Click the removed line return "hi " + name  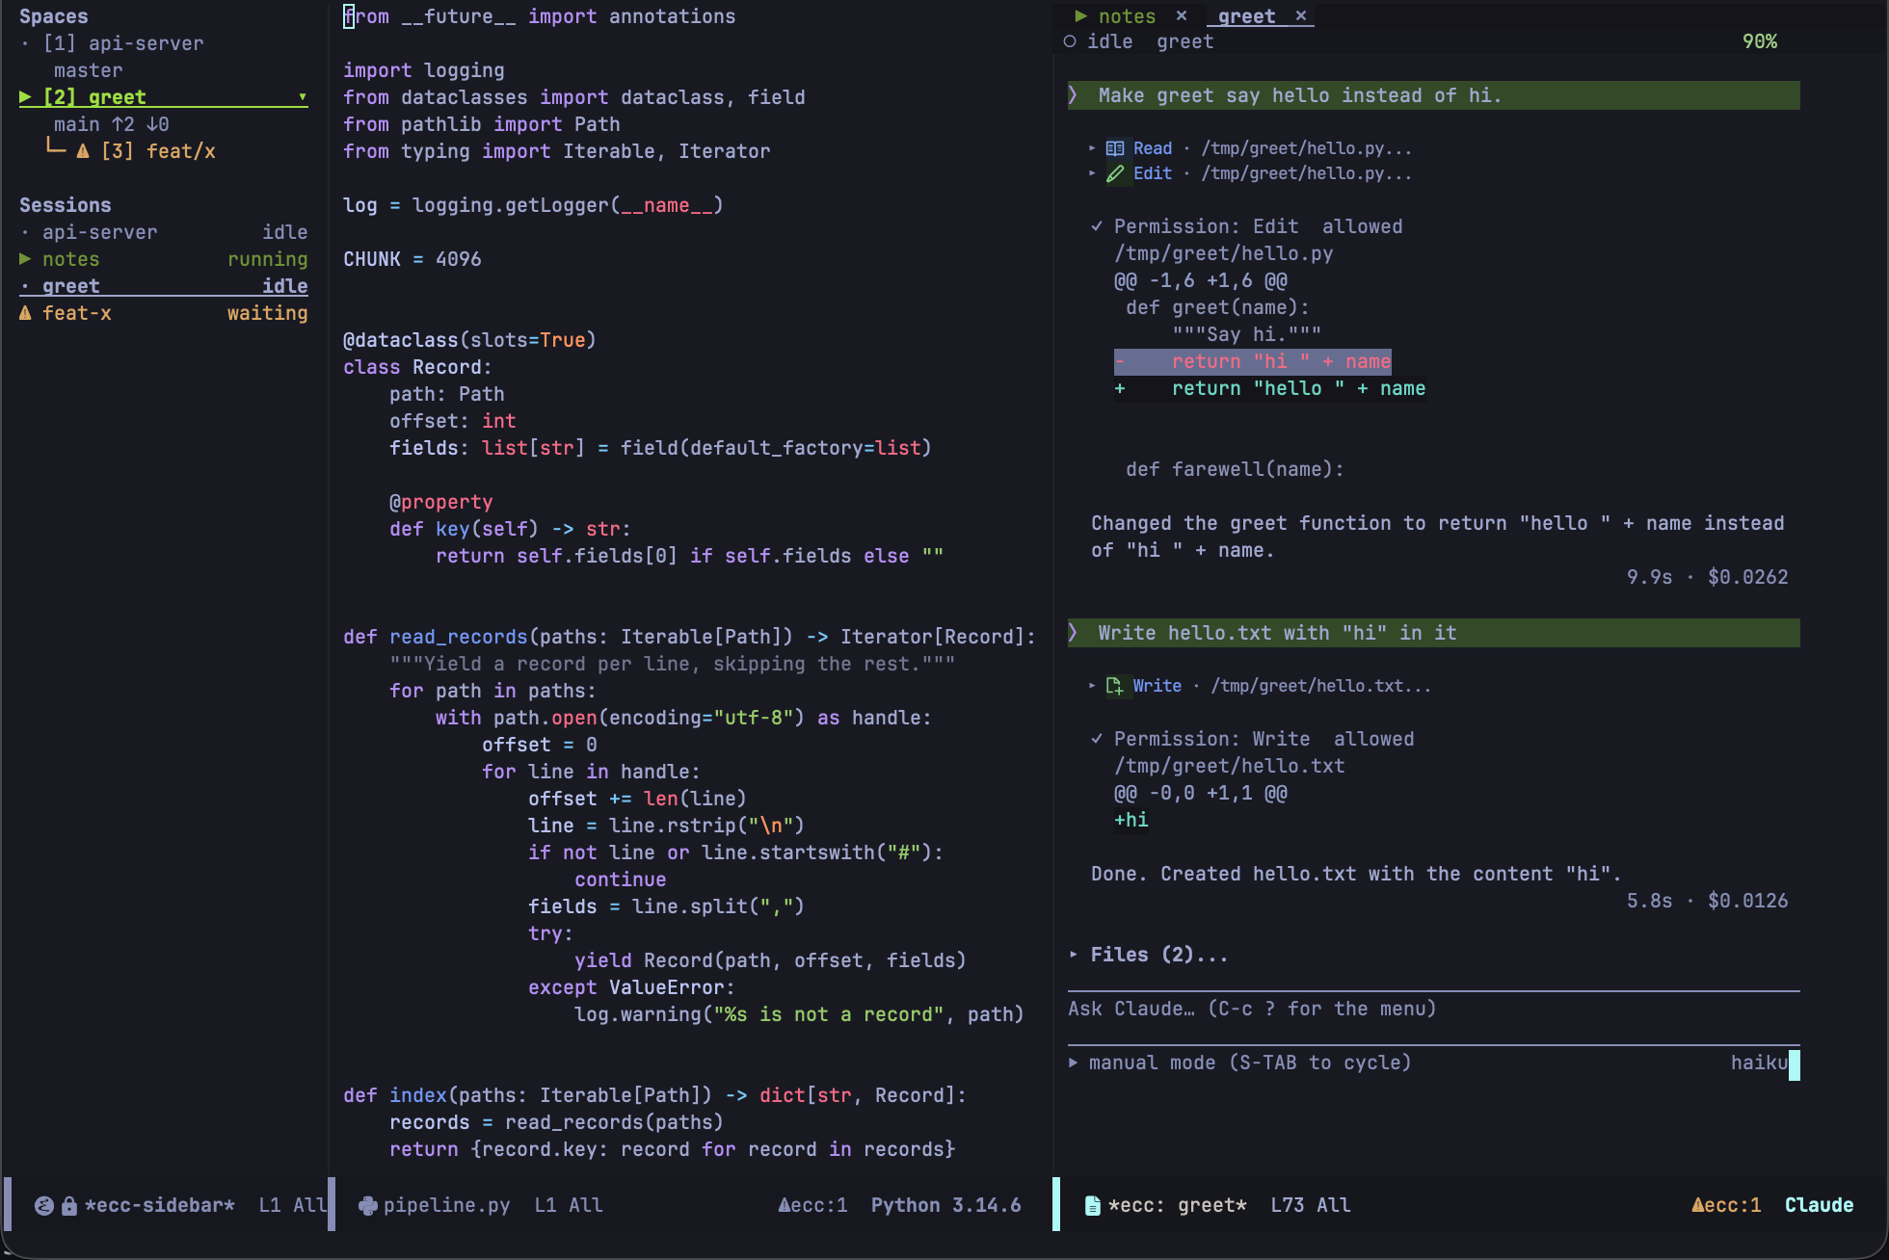click(x=1253, y=361)
